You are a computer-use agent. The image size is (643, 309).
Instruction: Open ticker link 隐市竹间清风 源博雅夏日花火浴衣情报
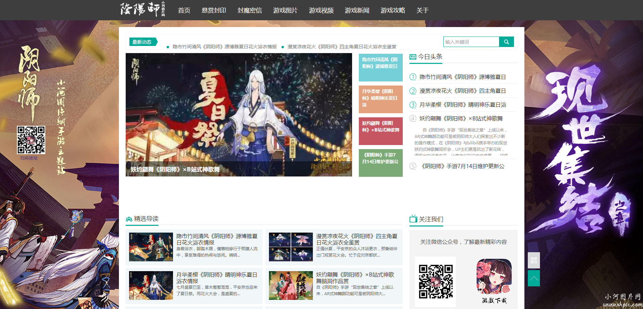pyautogui.click(x=225, y=47)
